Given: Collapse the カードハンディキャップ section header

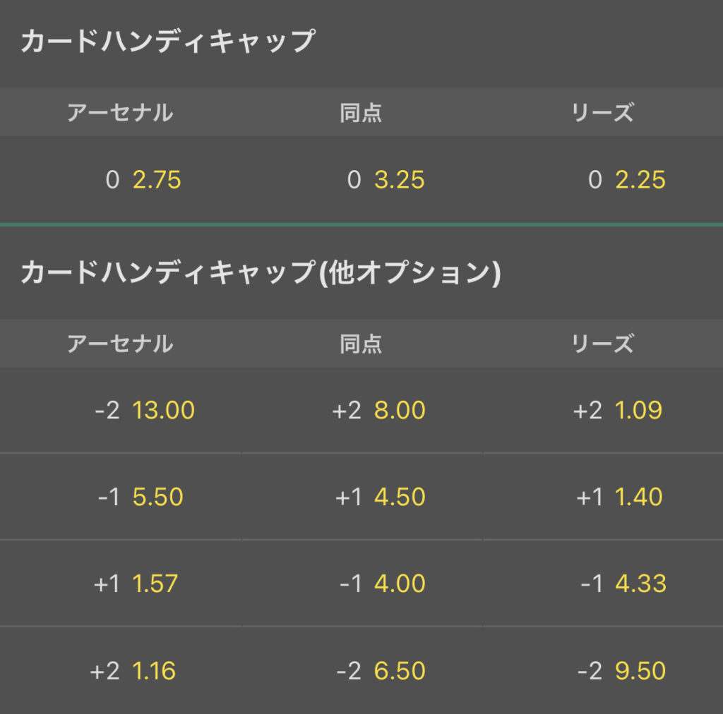Looking at the screenshot, I should coord(167,42).
